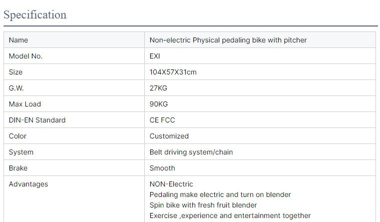
Task: Select 'Belt driving system/chain' text
Action: point(191,152)
